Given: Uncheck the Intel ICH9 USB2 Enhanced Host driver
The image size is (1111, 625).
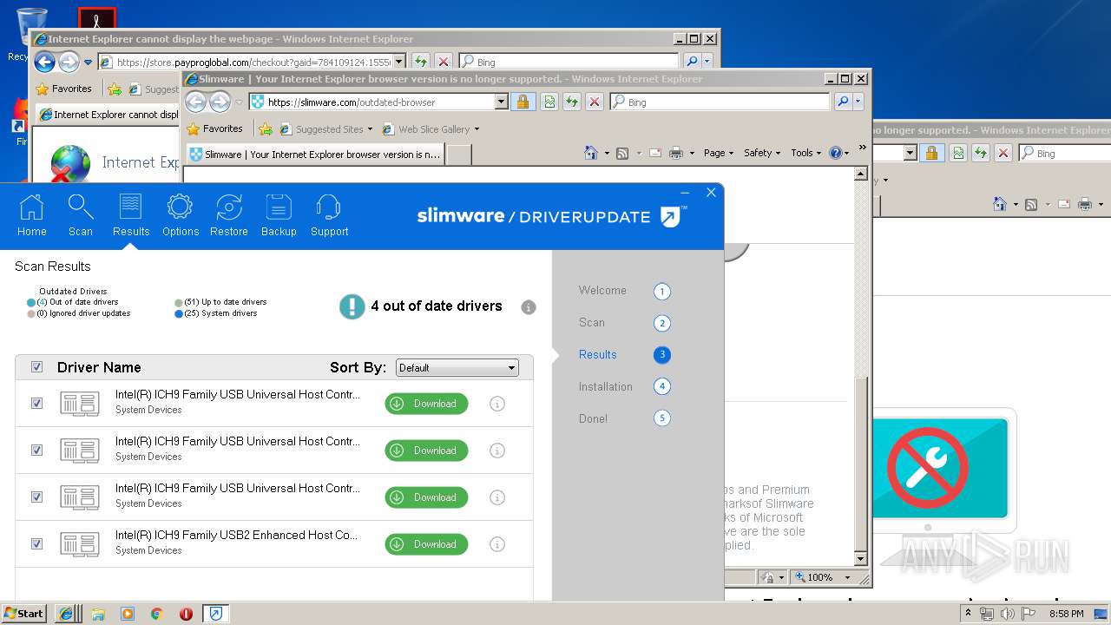Looking at the screenshot, I should click(x=36, y=544).
